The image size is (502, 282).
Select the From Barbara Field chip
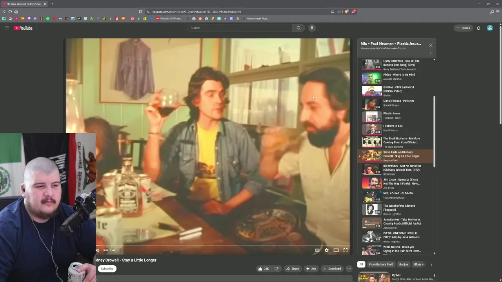coord(381,264)
